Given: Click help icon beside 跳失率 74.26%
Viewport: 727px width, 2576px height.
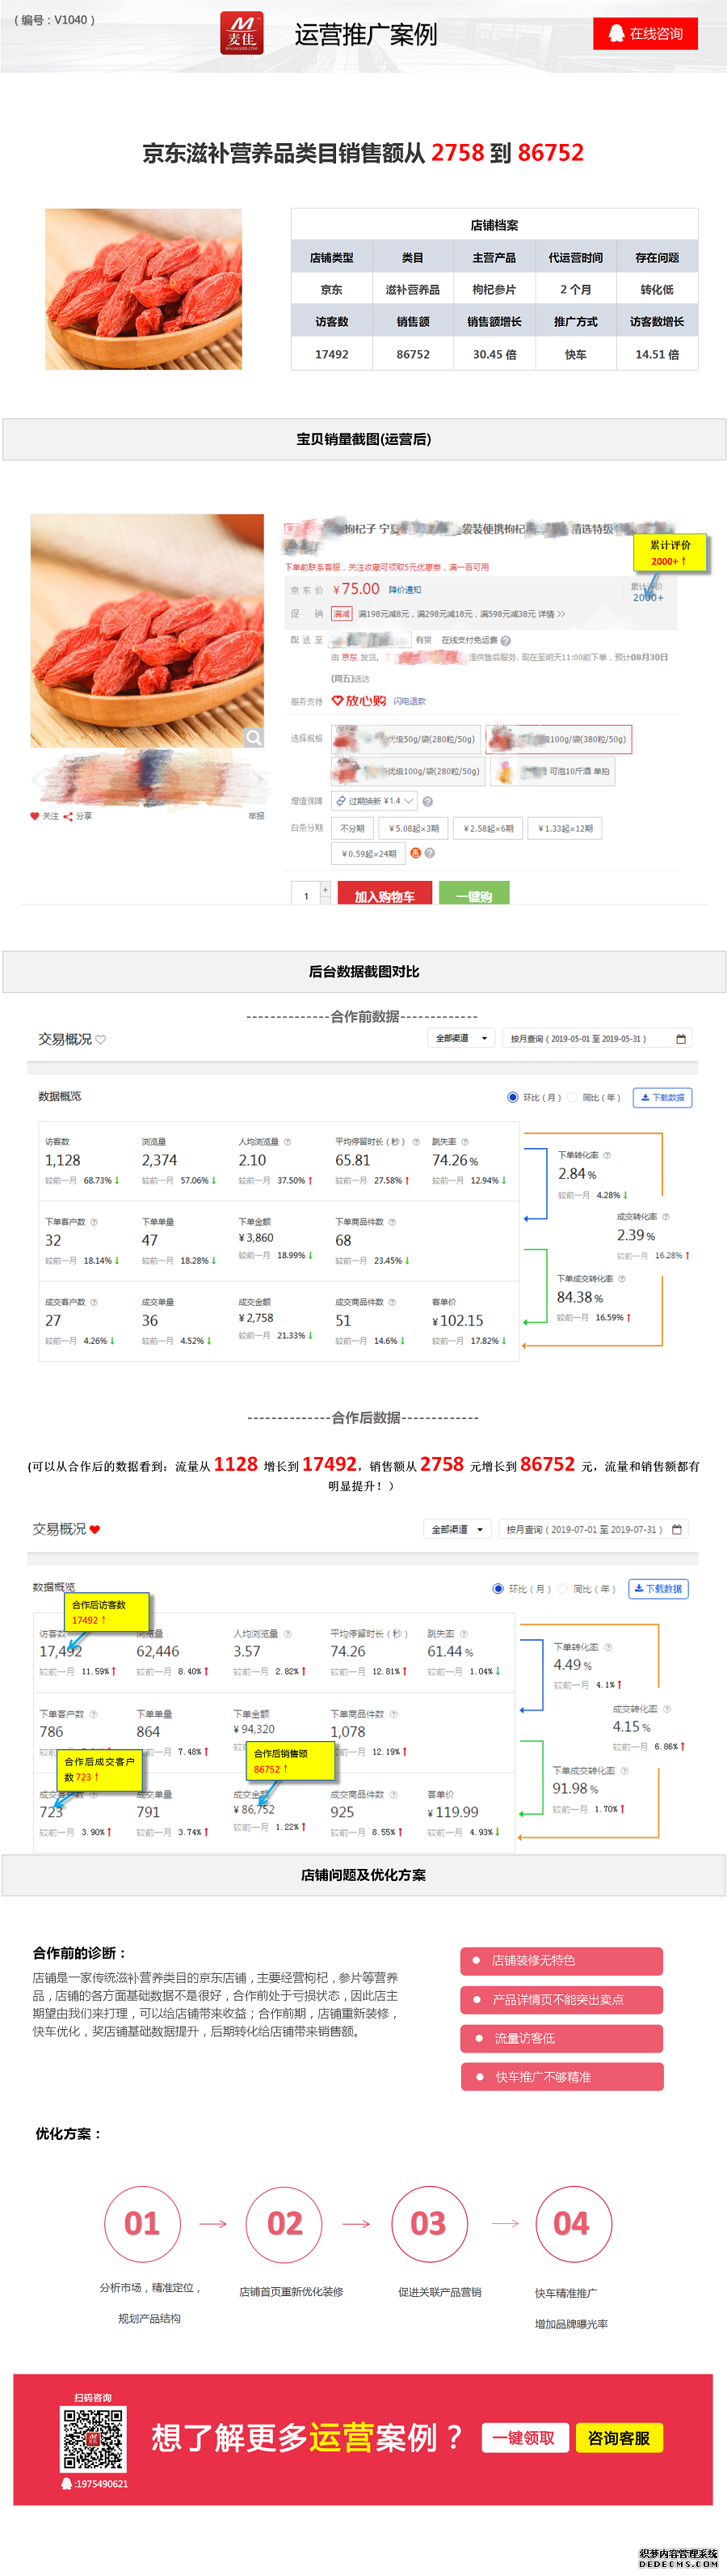Looking at the screenshot, I should (x=464, y=1141).
